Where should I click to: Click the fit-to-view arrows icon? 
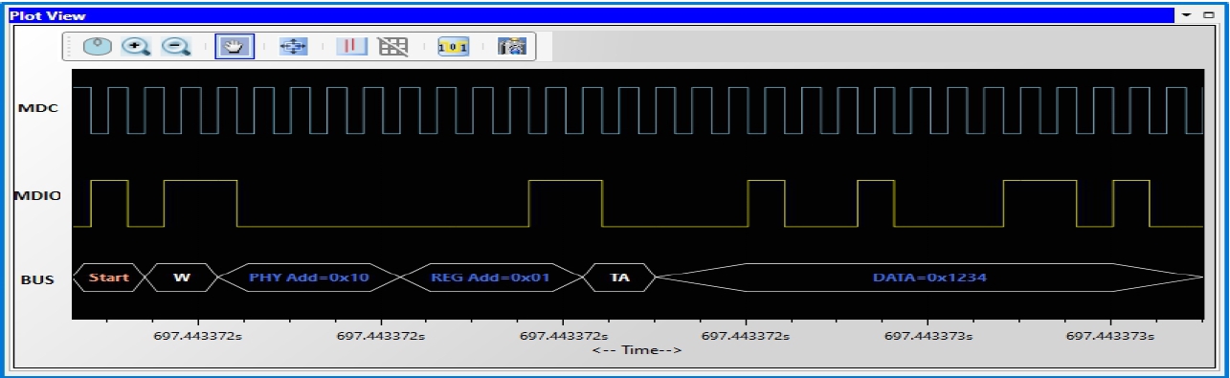pyautogui.click(x=292, y=46)
